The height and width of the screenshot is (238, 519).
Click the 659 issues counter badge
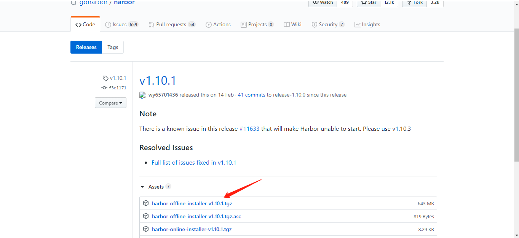pos(133,25)
